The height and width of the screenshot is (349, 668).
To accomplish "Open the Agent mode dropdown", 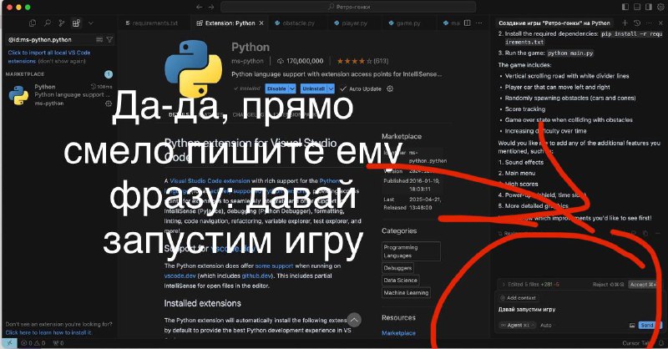I will [x=517, y=325].
